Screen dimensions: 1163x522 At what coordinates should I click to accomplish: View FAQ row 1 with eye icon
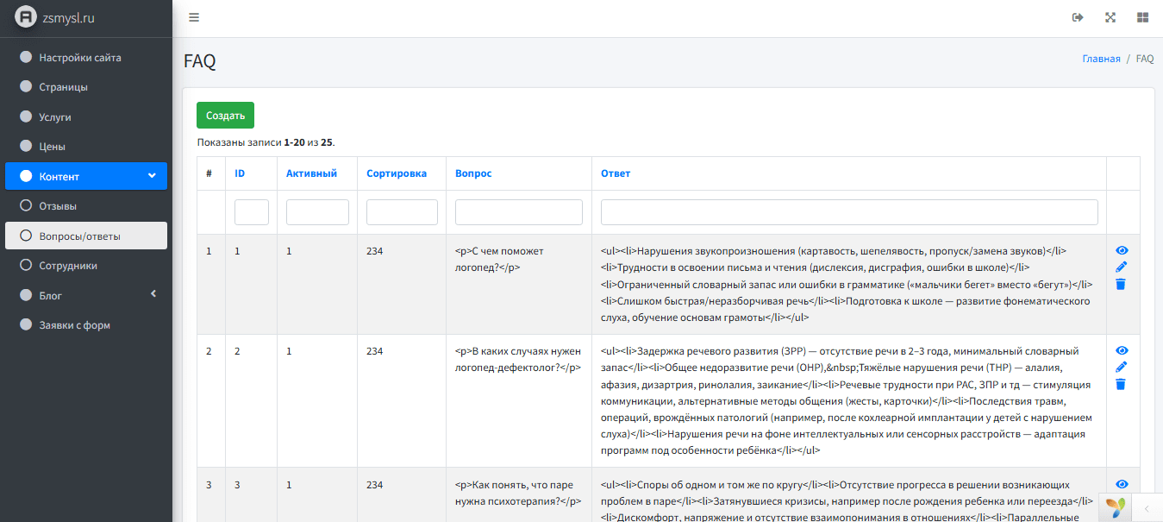pyautogui.click(x=1121, y=251)
